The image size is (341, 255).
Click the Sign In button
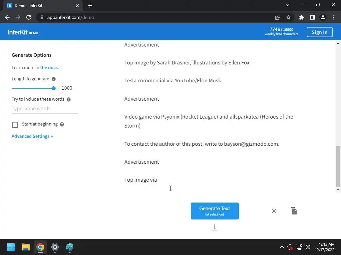[x=319, y=32]
